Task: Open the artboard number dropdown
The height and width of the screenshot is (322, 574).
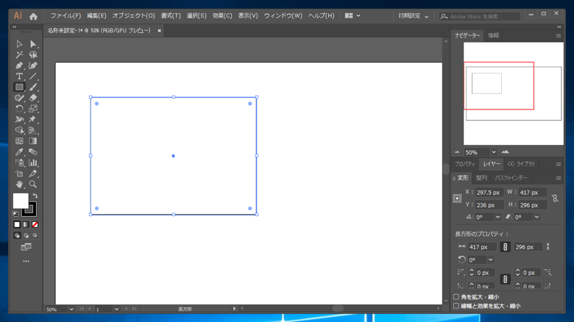Action: pyautogui.click(x=116, y=310)
